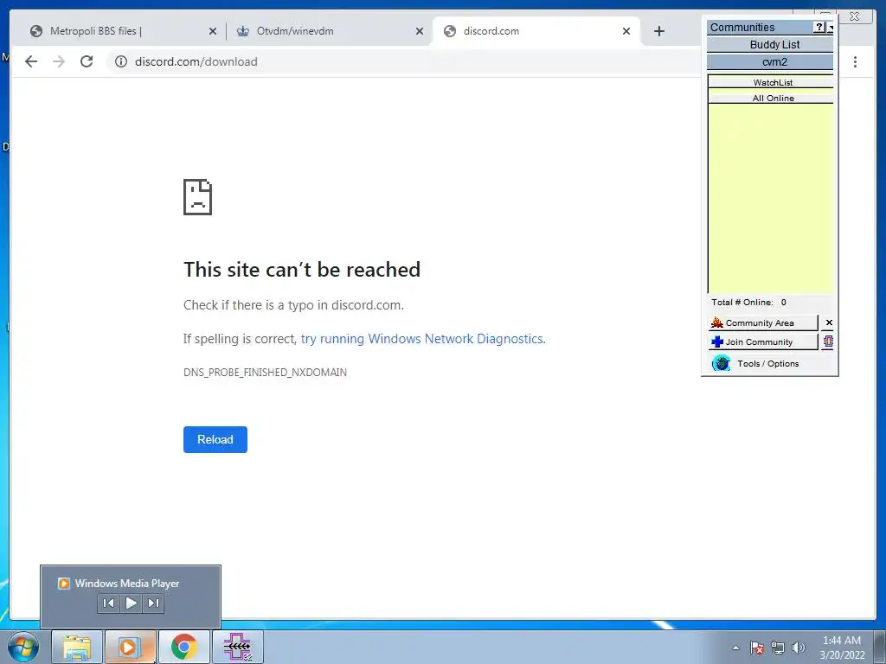Open Chrome's three-dot menu
Screen dimensions: 886x664
[855, 61]
